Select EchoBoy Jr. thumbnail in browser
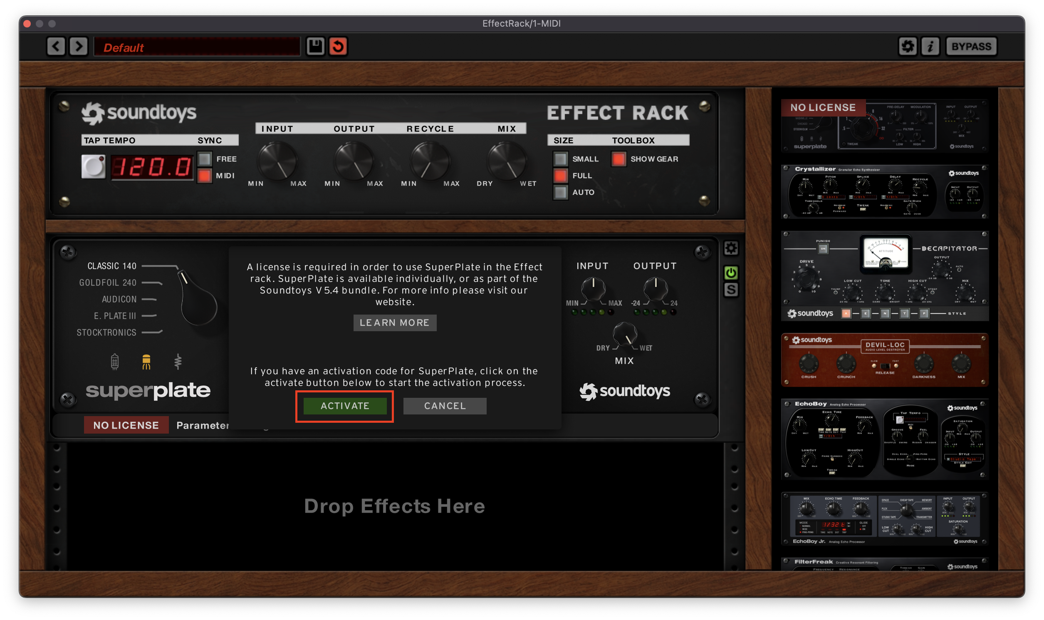Viewport: 1044px width, 620px height. tap(884, 519)
